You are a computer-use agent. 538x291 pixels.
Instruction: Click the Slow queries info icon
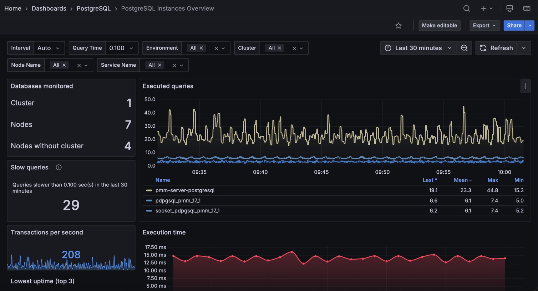coord(59,168)
